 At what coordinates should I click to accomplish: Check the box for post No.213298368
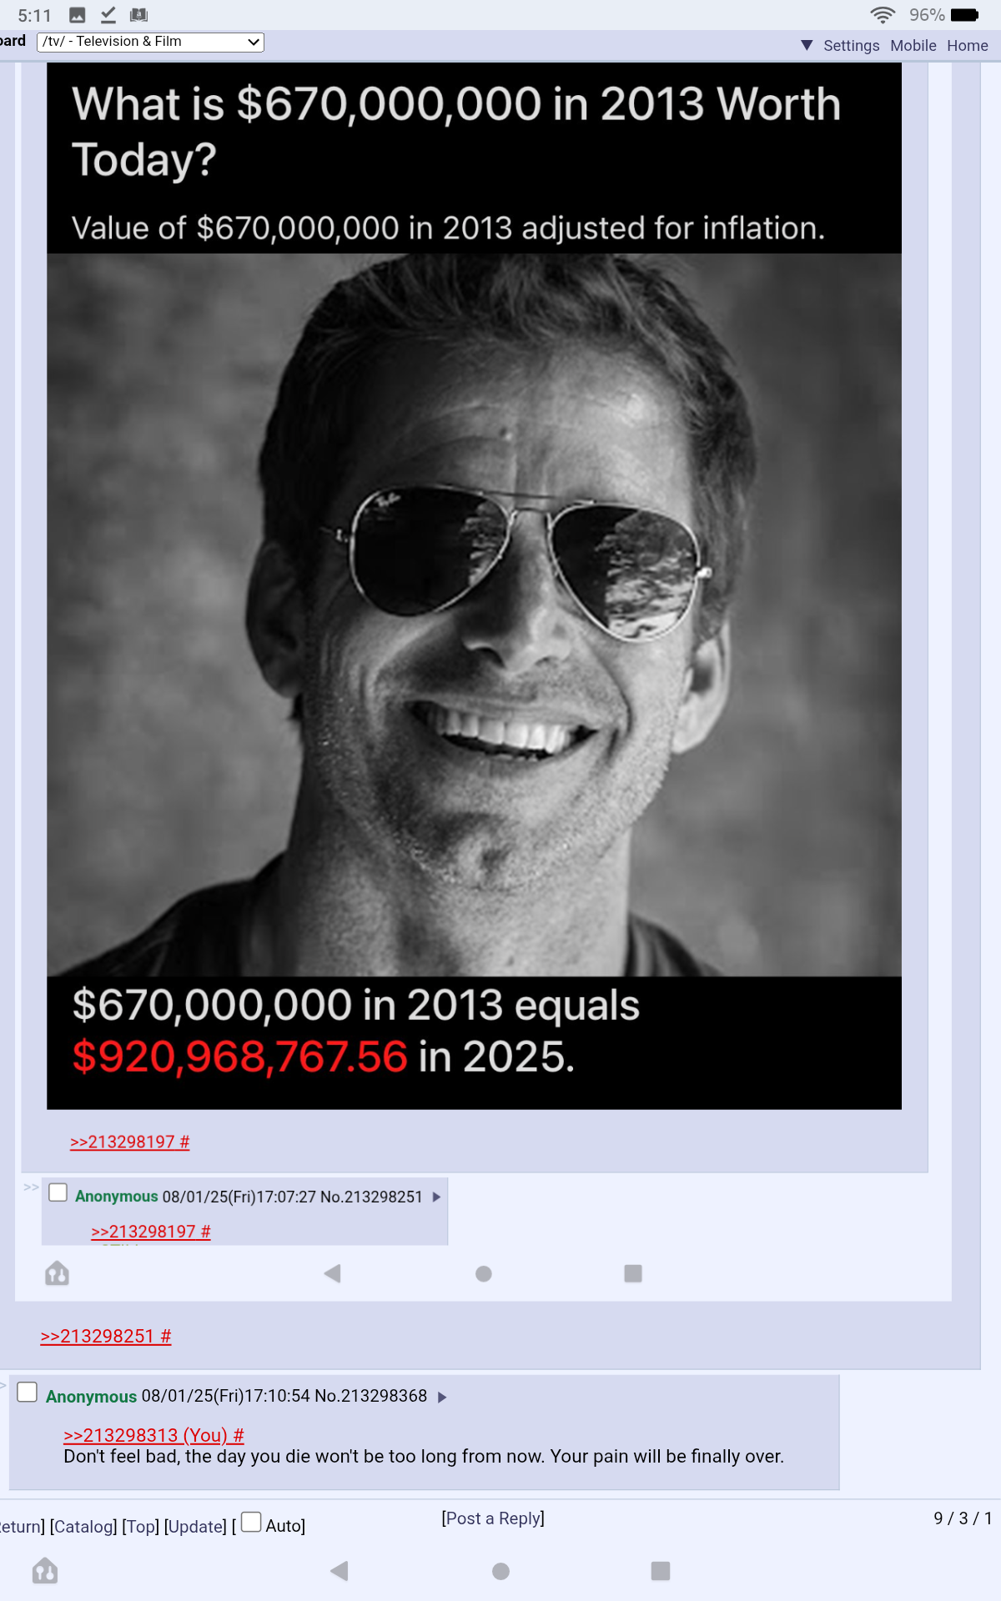click(28, 1392)
